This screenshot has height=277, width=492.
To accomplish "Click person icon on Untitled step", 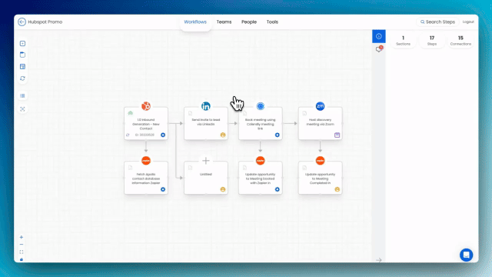I will pos(223,189).
